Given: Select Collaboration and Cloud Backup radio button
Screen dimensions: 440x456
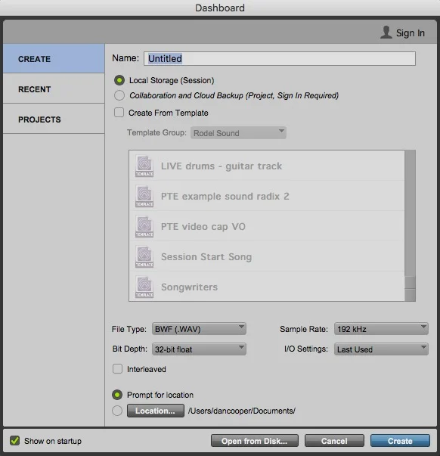Looking at the screenshot, I should [x=119, y=95].
